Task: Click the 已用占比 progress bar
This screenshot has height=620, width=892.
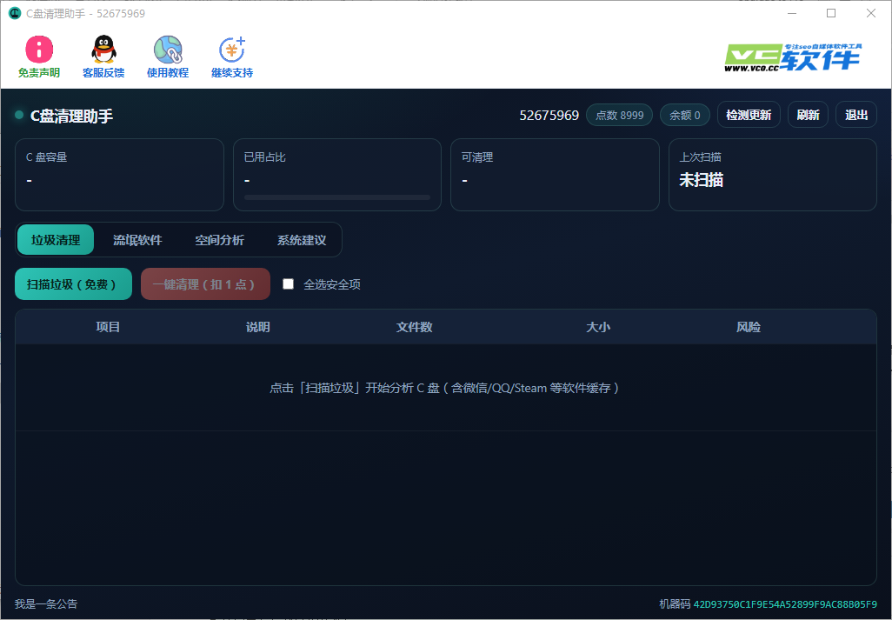Action: click(337, 197)
